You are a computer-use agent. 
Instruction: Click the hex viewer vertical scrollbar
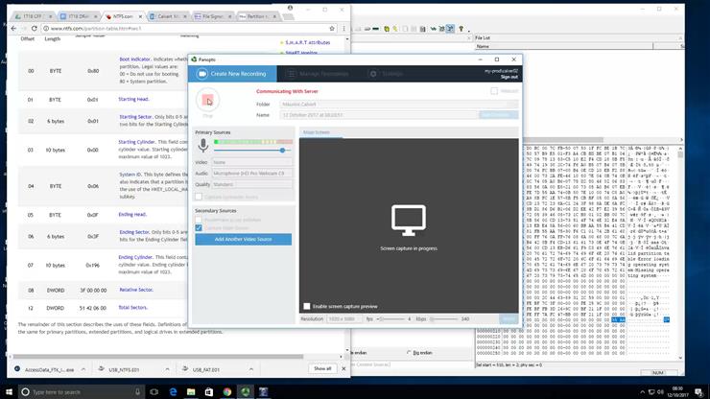click(680, 252)
